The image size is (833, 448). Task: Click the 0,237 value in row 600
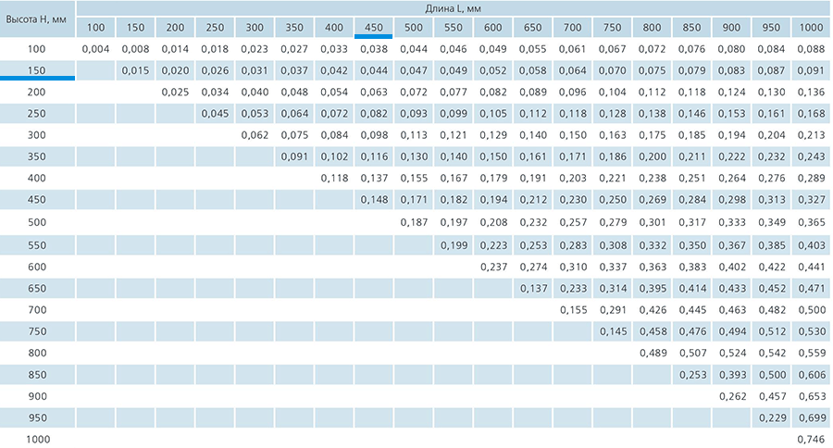click(x=493, y=267)
